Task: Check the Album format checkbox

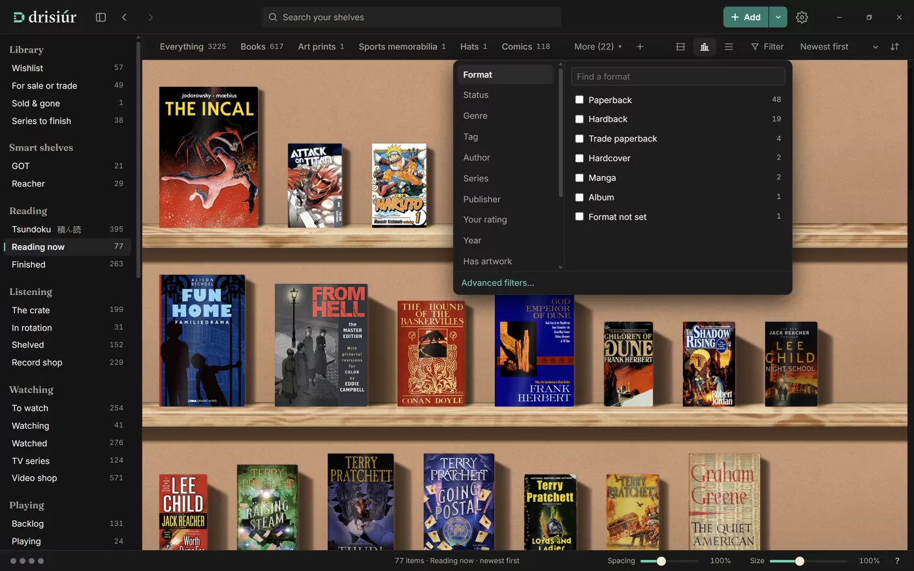Action: click(x=579, y=197)
